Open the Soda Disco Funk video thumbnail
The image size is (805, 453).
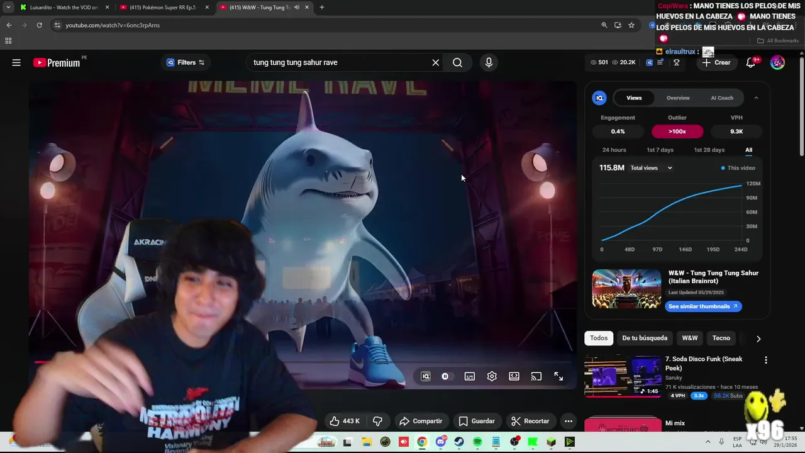click(623, 377)
